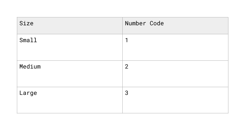Select the "Small" table cell
Screen dimensions: 250x140
[70, 47]
